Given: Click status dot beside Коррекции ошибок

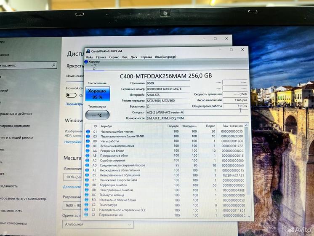Looking at the screenshot, I should [88, 185].
